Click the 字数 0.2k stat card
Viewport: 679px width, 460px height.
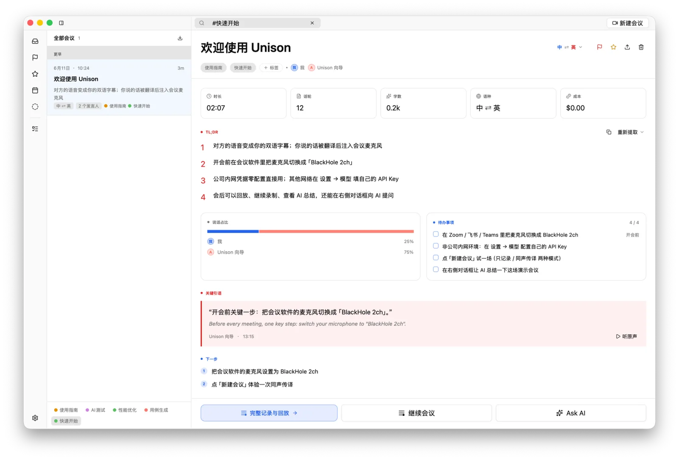coord(424,103)
